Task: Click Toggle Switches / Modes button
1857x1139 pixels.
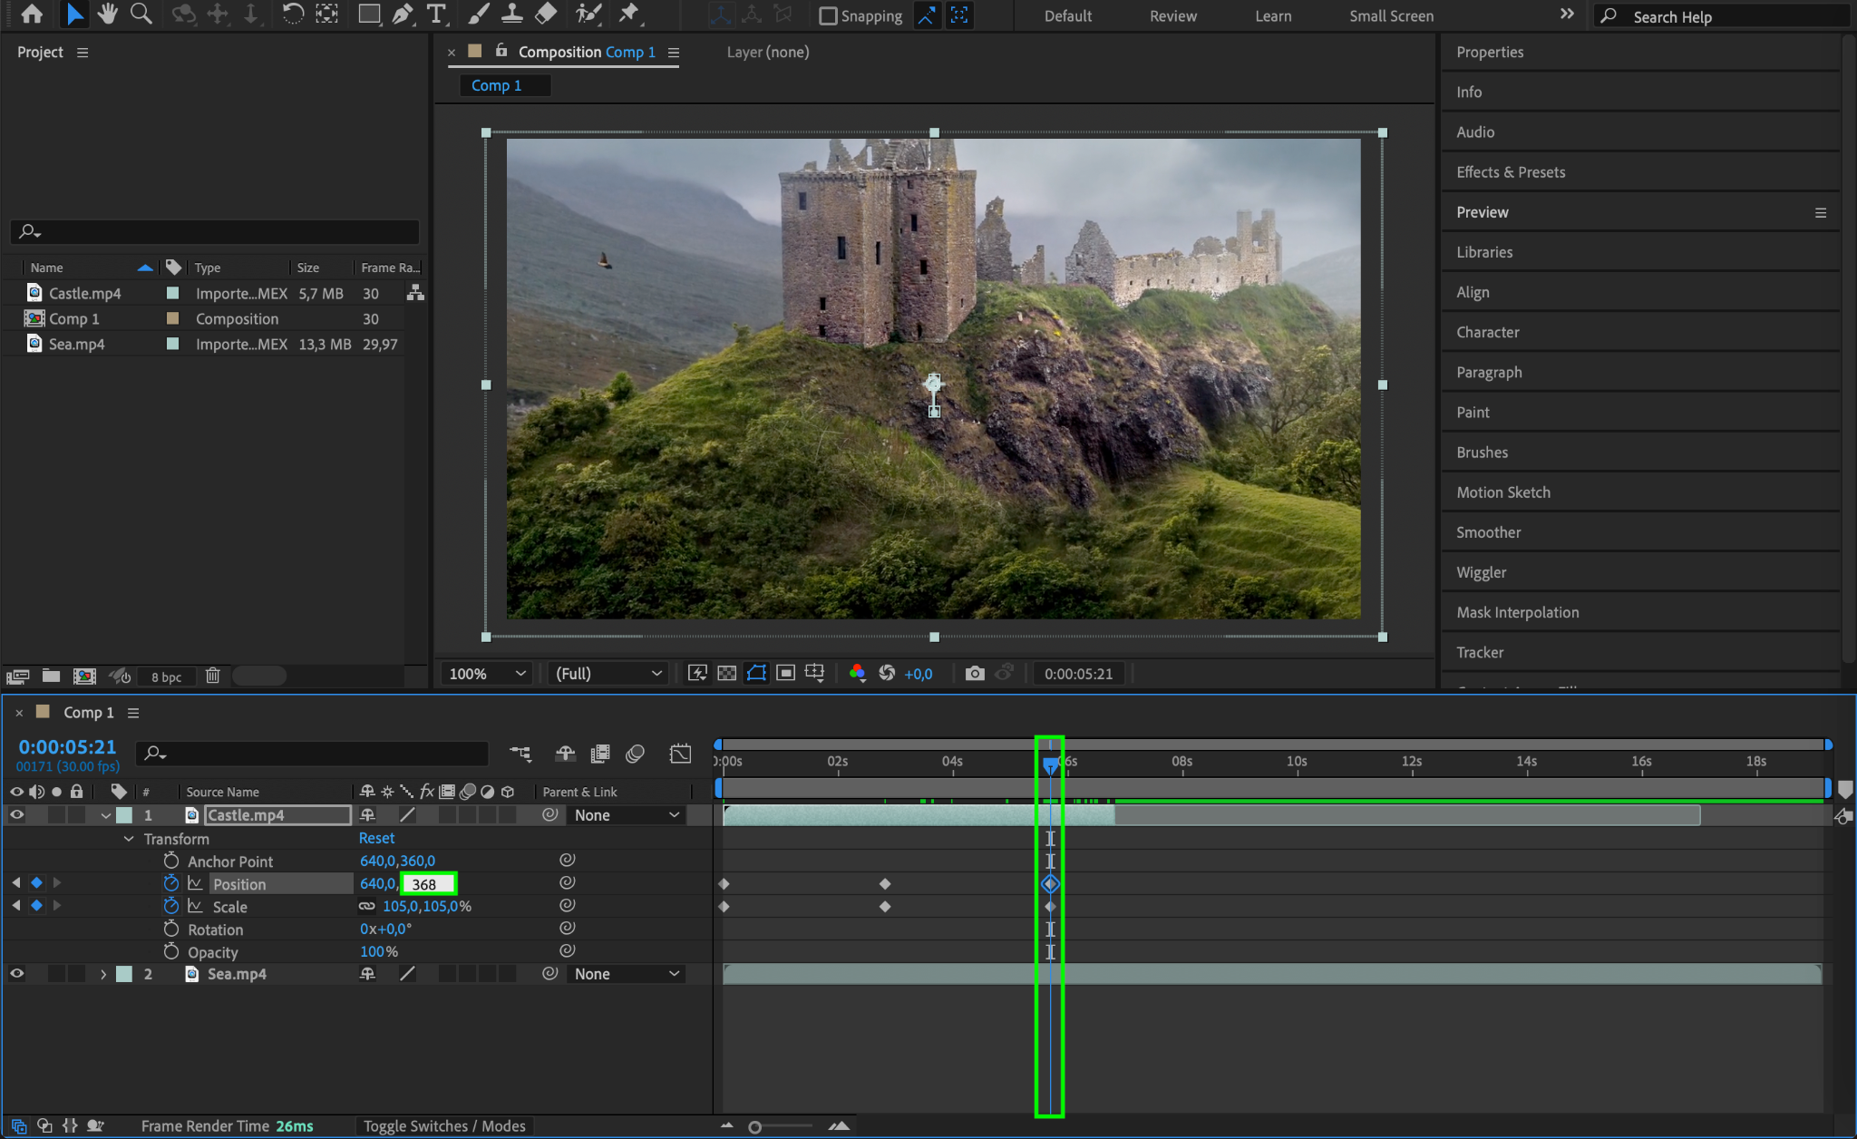Action: (x=444, y=1125)
